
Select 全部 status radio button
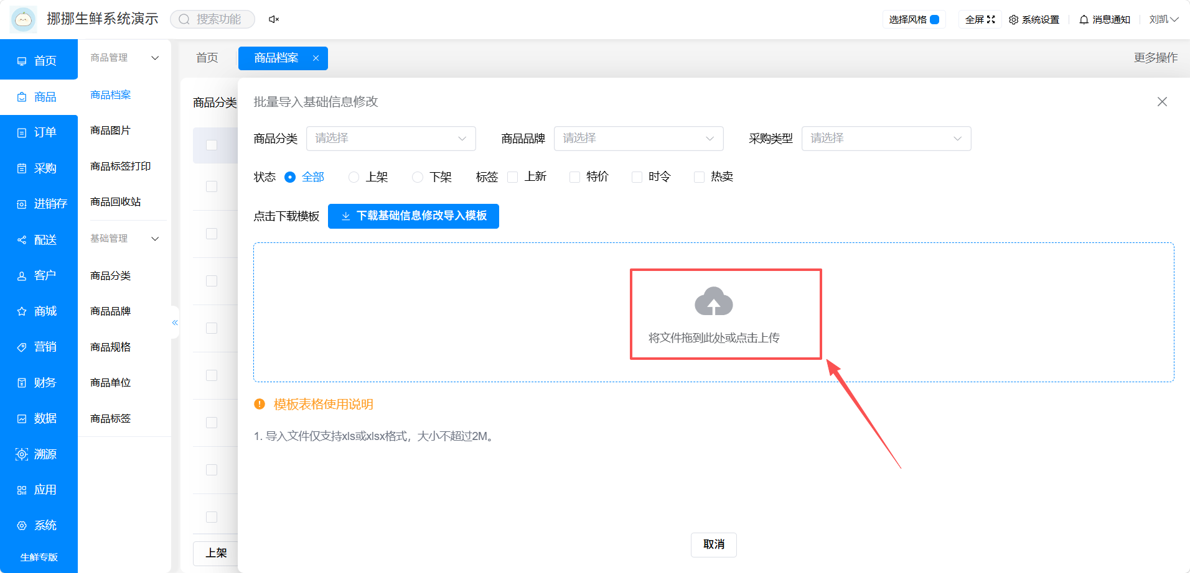tap(290, 177)
